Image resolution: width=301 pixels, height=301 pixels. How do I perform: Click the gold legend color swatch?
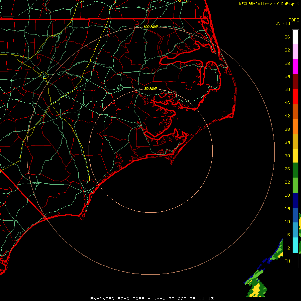pyautogui.click(x=295, y=141)
